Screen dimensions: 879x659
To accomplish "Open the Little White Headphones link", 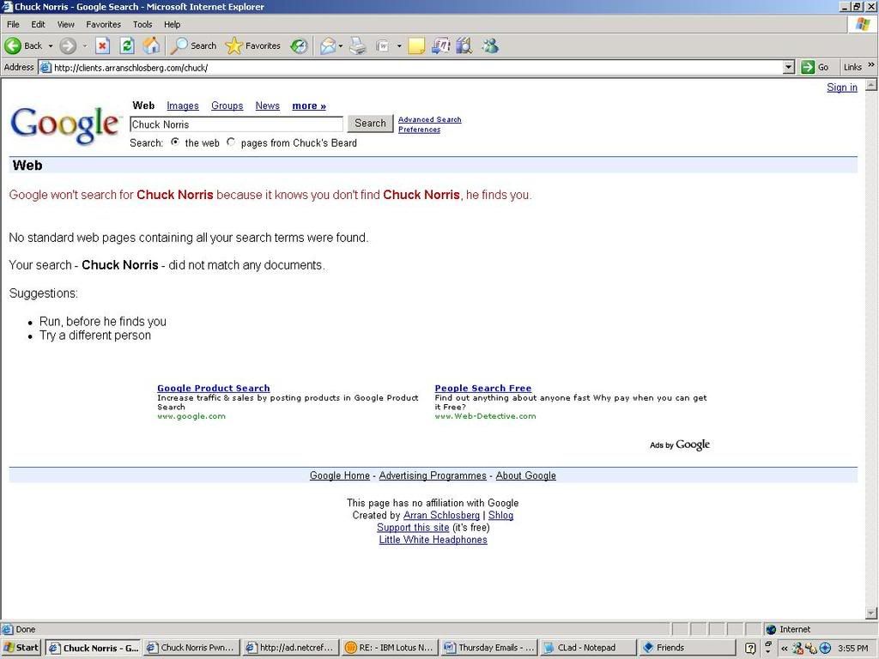I will tap(433, 541).
